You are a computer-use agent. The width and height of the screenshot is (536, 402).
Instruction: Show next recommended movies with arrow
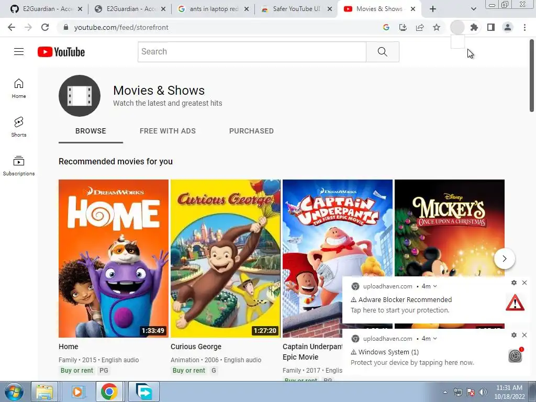pos(505,259)
